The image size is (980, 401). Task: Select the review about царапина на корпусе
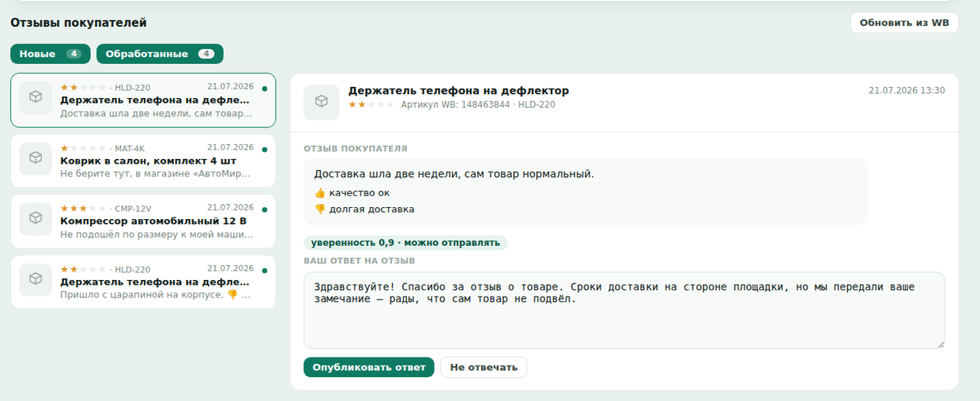[x=143, y=282]
